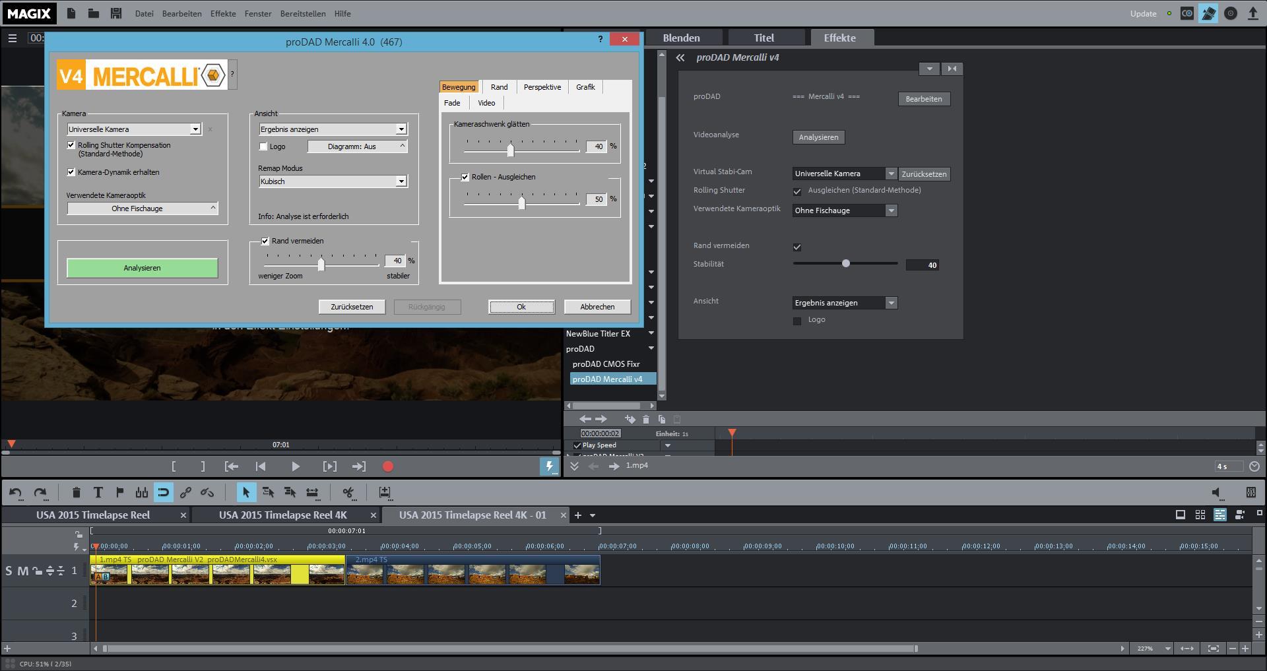The height and width of the screenshot is (671, 1267).
Task: Select the title T tool
Action: [98, 492]
